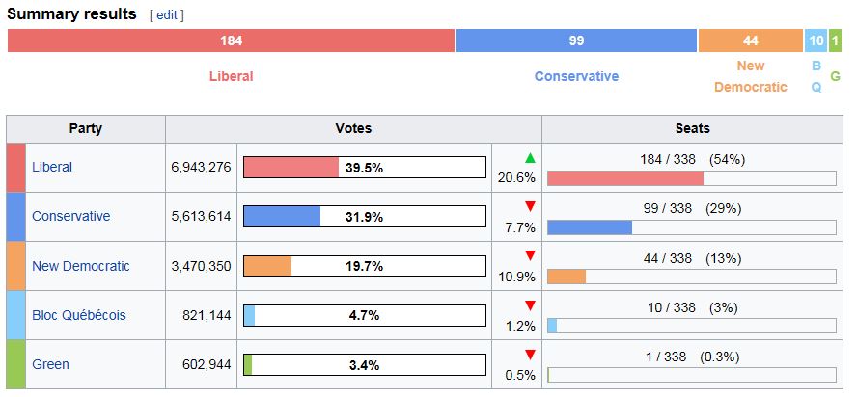Open the Conservative party link in table
Image resolution: width=857 pixels, height=397 pixels.
(x=70, y=216)
